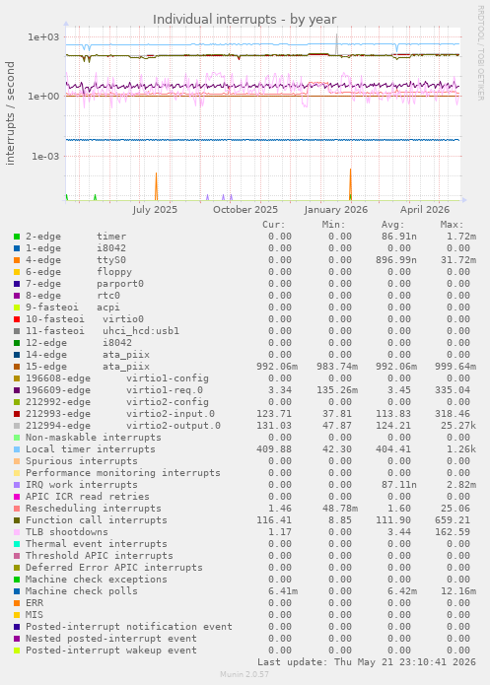Click the light blue Local timer interrupts swatch
Image resolution: width=490 pixels, height=685 pixels.
pos(17,449)
